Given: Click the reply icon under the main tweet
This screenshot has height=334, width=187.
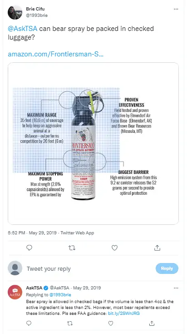Looking at the screenshot, I should 29,248.
